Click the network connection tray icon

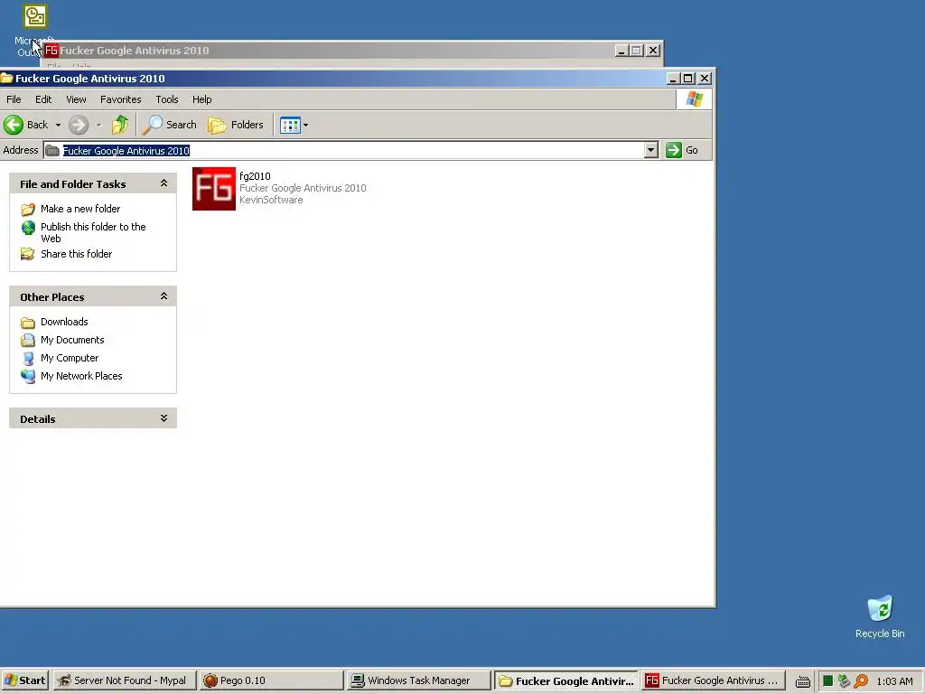coord(845,681)
